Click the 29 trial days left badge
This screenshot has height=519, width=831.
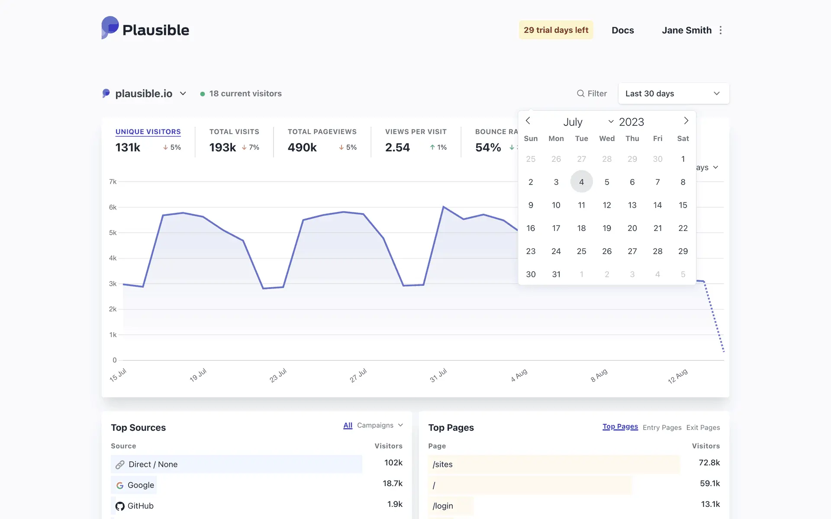pyautogui.click(x=556, y=30)
